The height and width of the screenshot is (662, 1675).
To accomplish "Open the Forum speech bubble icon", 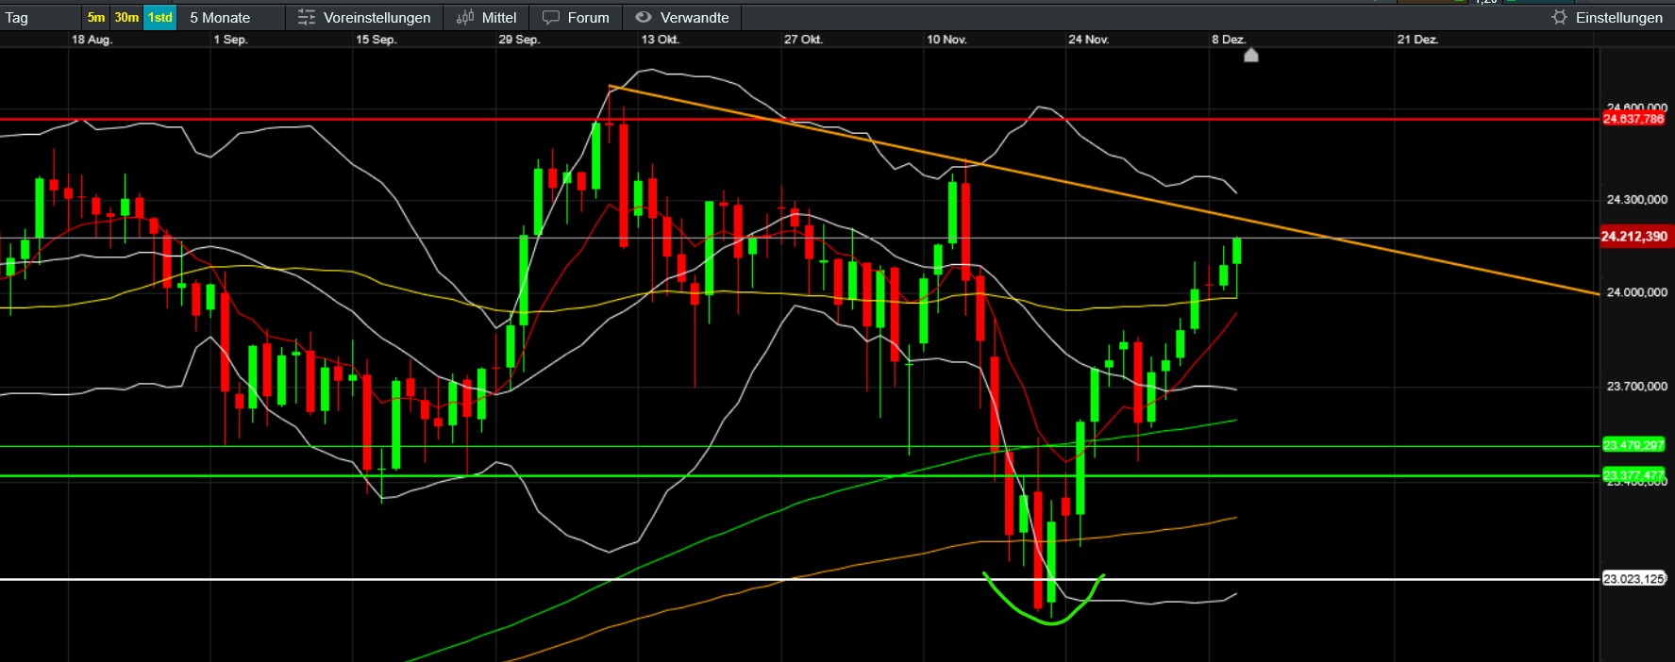I will tap(551, 18).
